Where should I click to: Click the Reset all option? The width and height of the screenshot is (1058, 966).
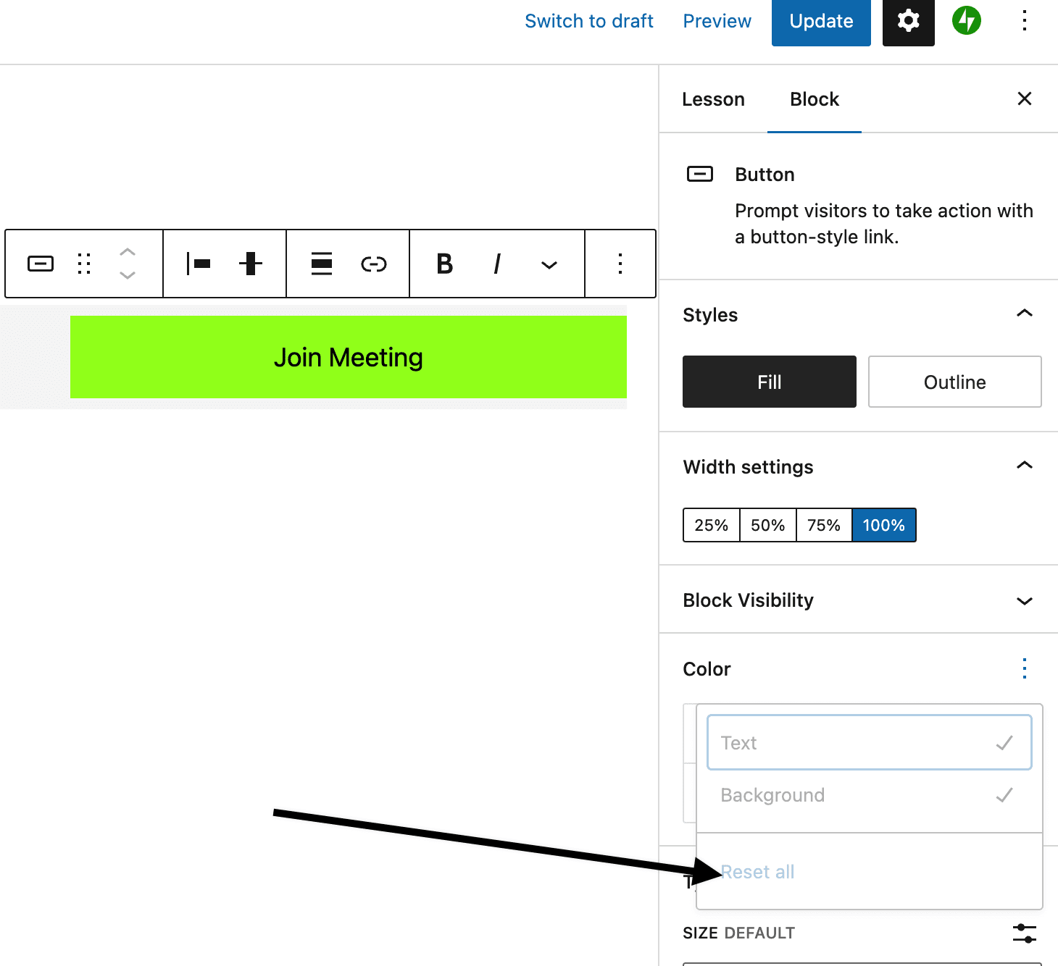pos(757,872)
